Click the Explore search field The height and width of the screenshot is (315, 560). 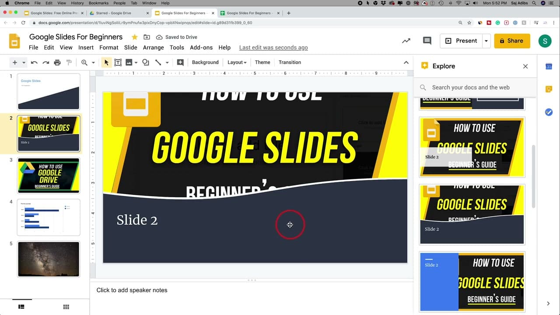[x=475, y=87]
